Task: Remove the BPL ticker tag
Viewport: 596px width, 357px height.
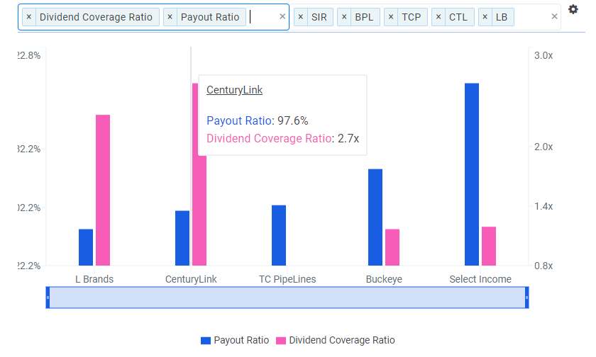Action: (344, 17)
